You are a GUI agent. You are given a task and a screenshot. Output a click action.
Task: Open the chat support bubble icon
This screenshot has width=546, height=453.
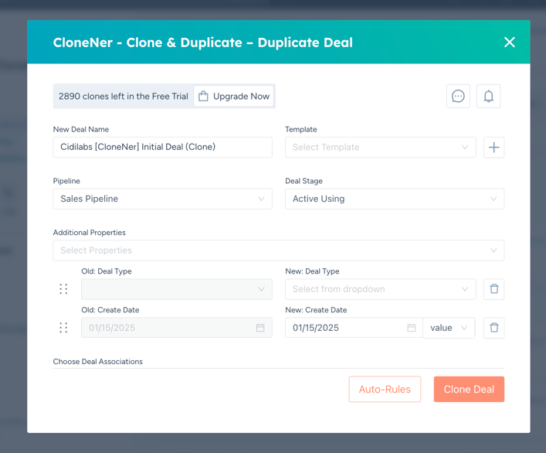pos(458,97)
